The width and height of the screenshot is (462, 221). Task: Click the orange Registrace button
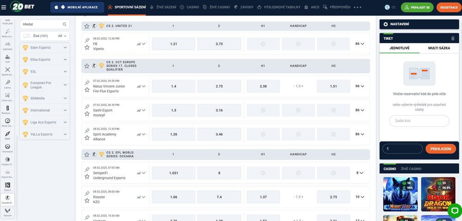[449, 7]
